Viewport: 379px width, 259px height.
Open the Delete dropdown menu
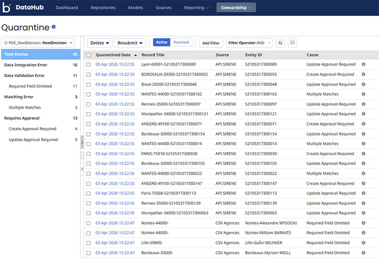(100, 42)
